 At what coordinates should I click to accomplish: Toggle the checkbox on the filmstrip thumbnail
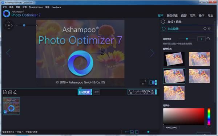point(5,112)
